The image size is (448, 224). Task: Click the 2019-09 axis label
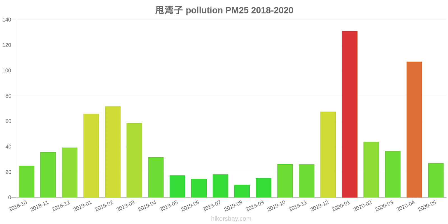click(255, 206)
